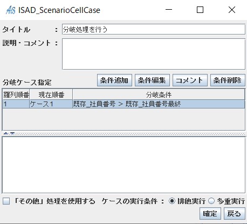The height and width of the screenshot is (224, 247).
Task: Confirm with the 確定 button
Action: click(x=210, y=214)
